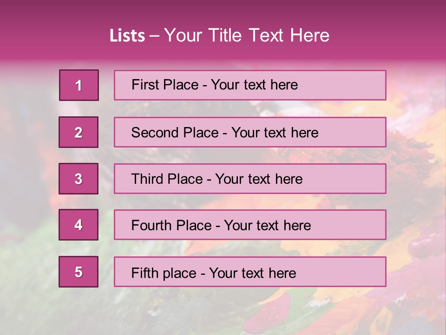The width and height of the screenshot is (446, 335).
Task: Click 'Your text here' in the Fifth place bar
Action: click(x=253, y=273)
